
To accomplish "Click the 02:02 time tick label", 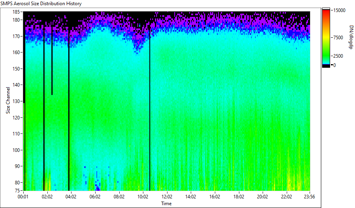I will 47,197.
